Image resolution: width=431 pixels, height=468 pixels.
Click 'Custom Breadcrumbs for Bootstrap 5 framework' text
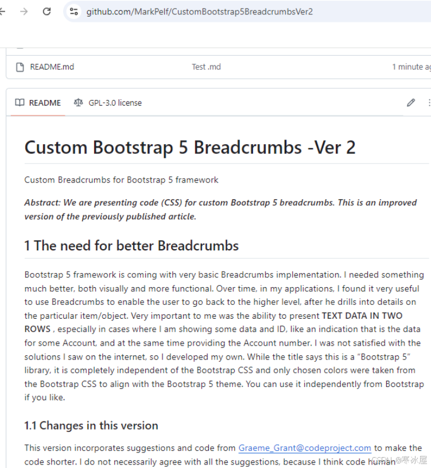[x=121, y=180]
